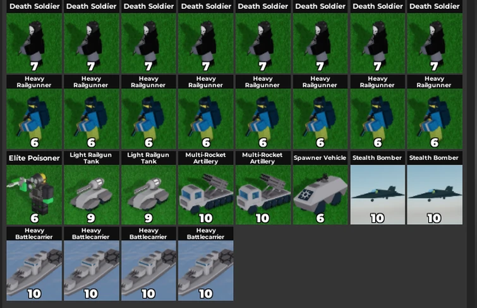The image size is (477, 308).
Task: Select the second Multi-Rocket Artillery card
Action: click(263, 188)
